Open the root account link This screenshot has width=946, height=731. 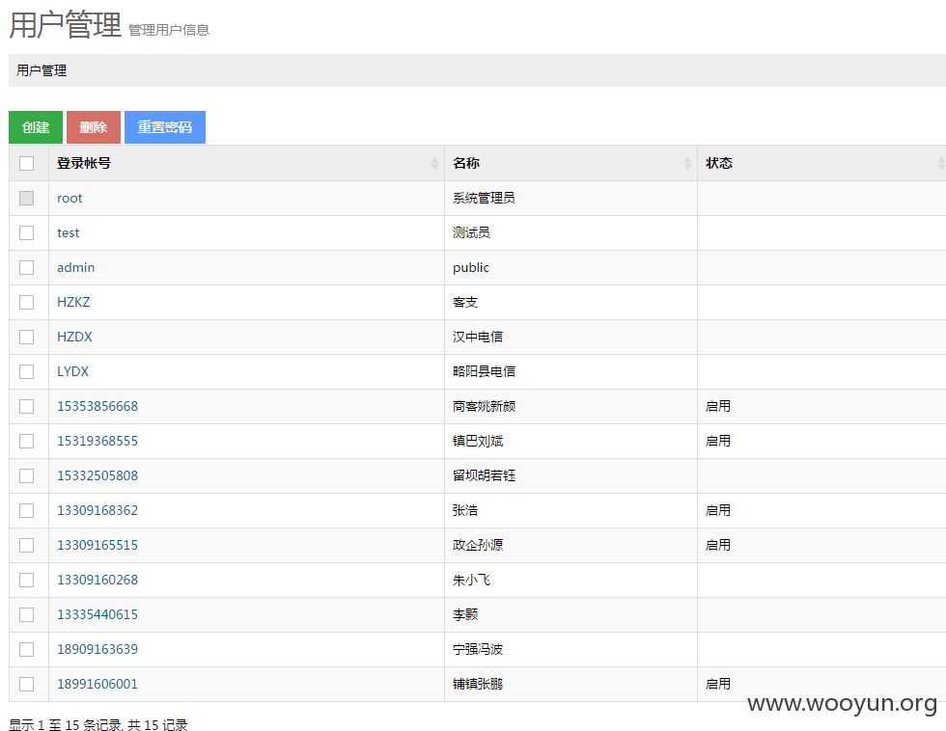(70, 199)
